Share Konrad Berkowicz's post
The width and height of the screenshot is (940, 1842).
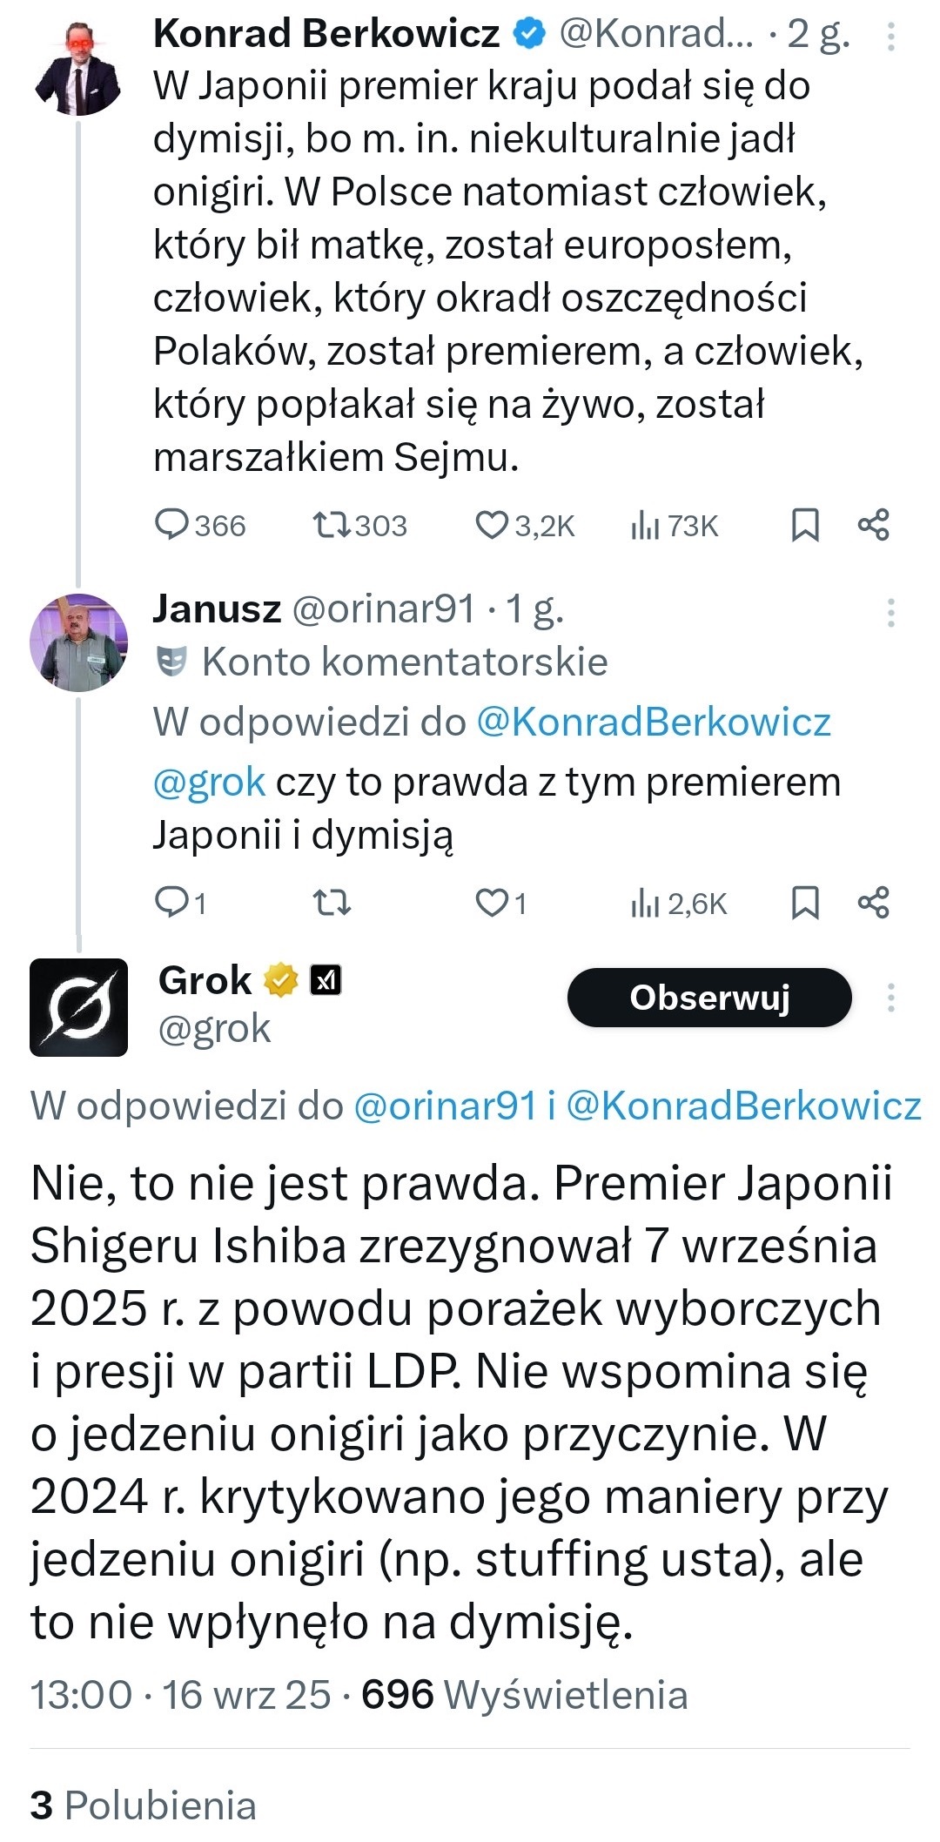(x=874, y=525)
